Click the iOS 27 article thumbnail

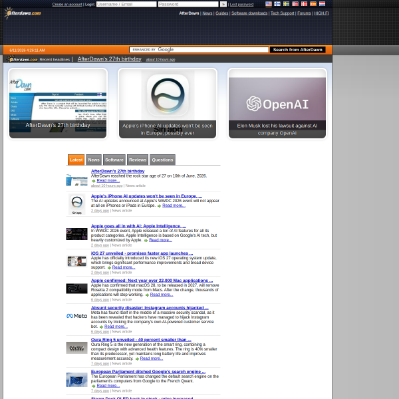point(76,261)
